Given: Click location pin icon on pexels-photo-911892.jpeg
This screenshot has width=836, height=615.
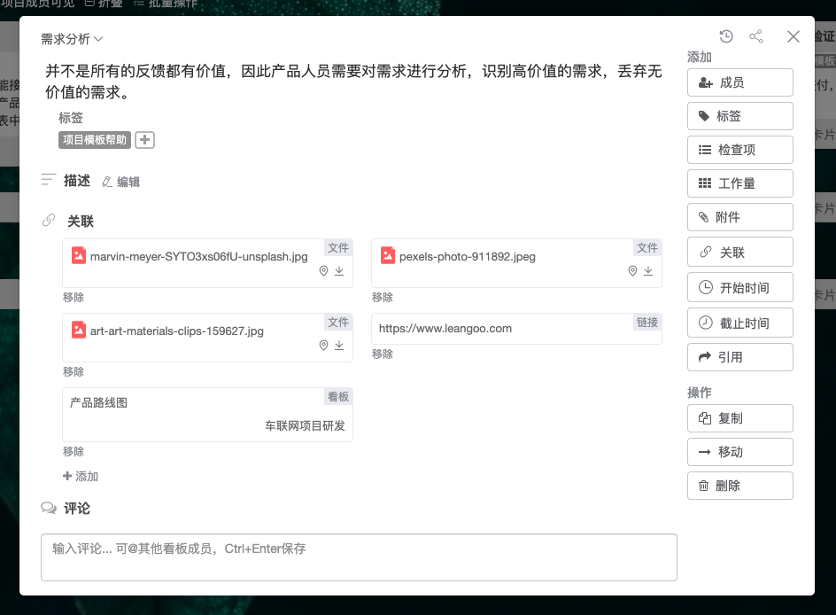Looking at the screenshot, I should tap(632, 271).
